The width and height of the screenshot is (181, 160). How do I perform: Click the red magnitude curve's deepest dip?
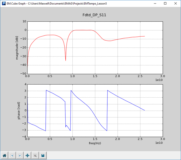click(x=66, y=60)
